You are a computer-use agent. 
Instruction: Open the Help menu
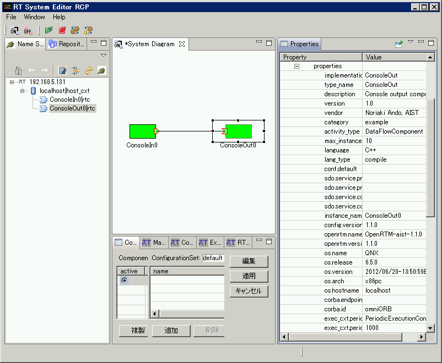(x=59, y=17)
